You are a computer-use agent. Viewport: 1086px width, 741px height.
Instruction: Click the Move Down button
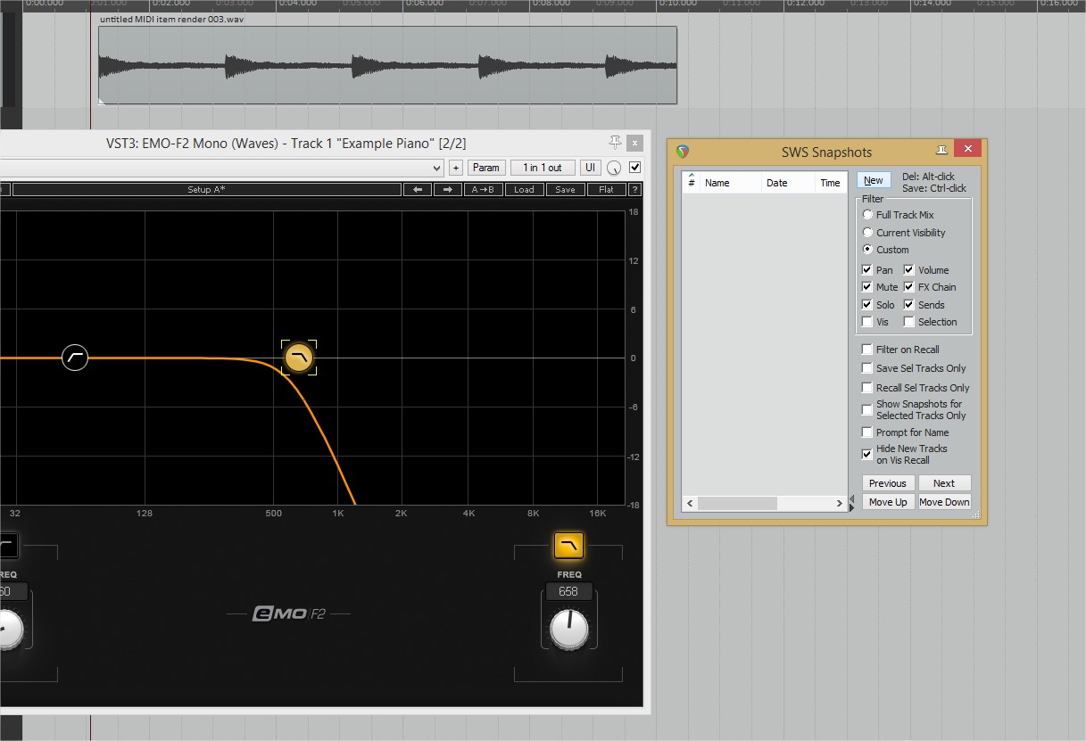coord(944,502)
